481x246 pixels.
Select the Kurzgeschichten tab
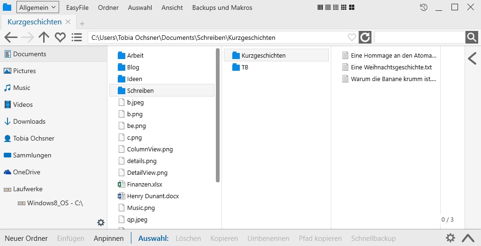pos(34,22)
